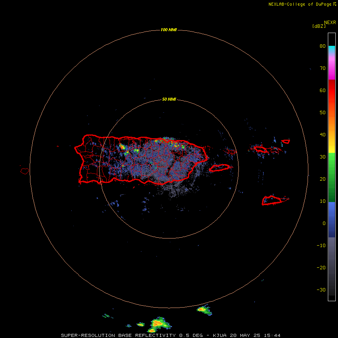Click the magenta band of the color scale

[x=332, y=68]
